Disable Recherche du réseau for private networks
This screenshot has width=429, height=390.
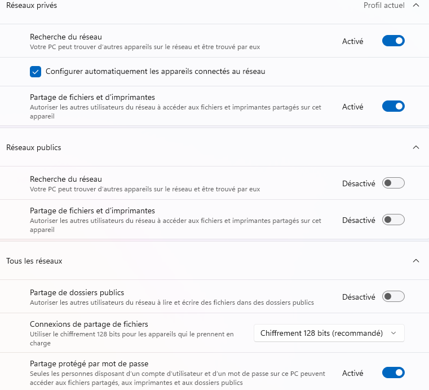(x=393, y=41)
